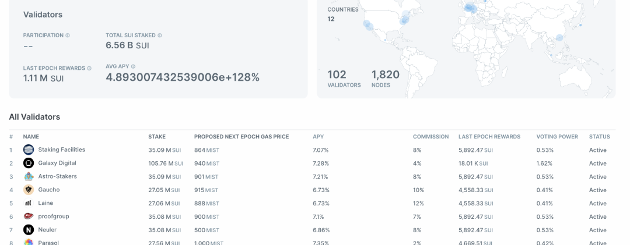Click the Gaucho validator logo
Image resolution: width=630 pixels, height=245 pixels.
coord(28,190)
